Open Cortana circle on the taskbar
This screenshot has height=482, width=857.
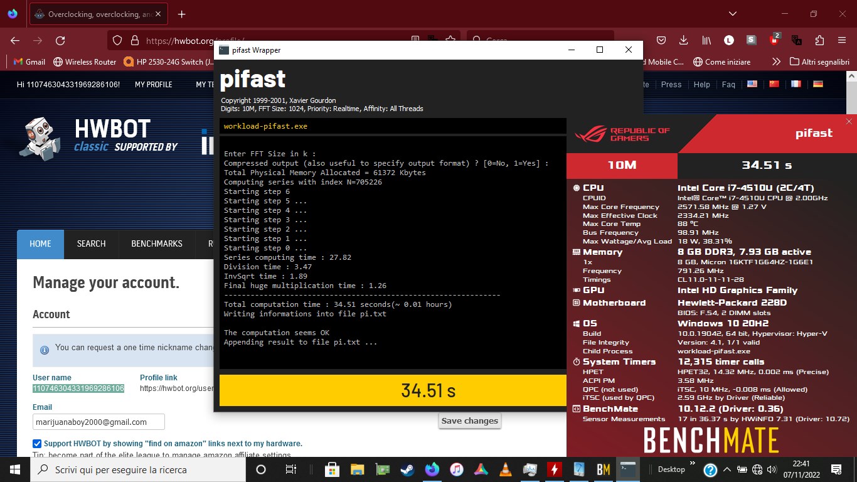click(261, 469)
